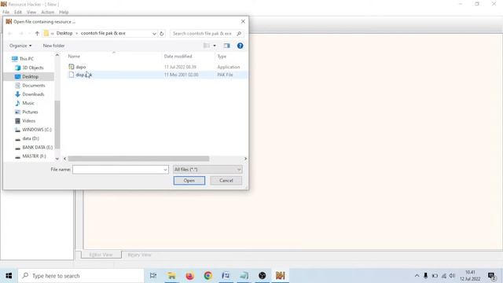Open Pictures folder in sidebar
Screen dimensions: 503x283
click(x=30, y=112)
